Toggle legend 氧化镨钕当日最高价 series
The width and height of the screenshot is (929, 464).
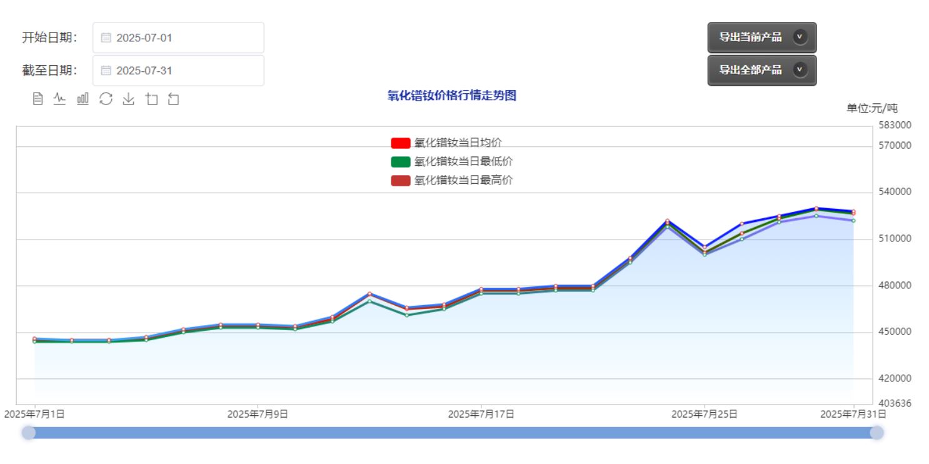click(452, 181)
